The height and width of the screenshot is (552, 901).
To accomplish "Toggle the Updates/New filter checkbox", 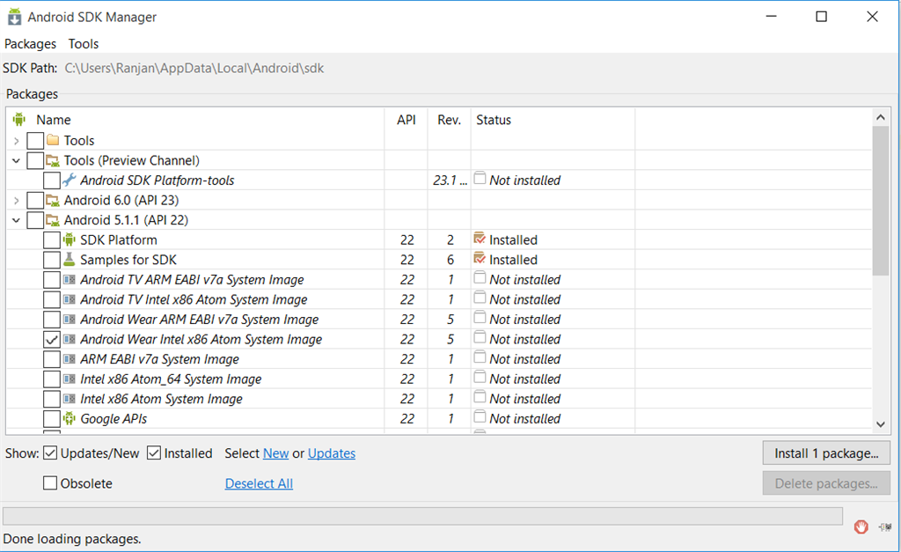I will [x=50, y=453].
